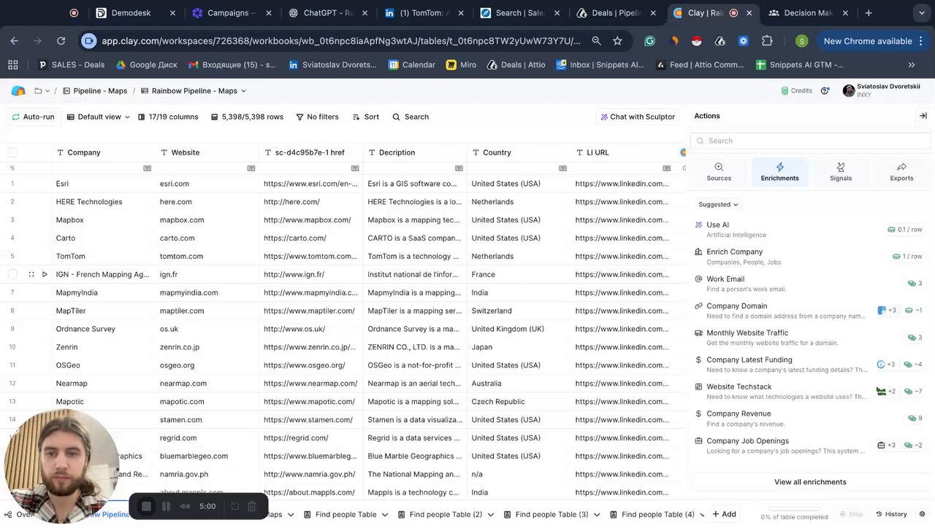Image resolution: width=935 pixels, height=528 pixels.
Task: Tick the select-all rows checkbox
Action: point(12,152)
